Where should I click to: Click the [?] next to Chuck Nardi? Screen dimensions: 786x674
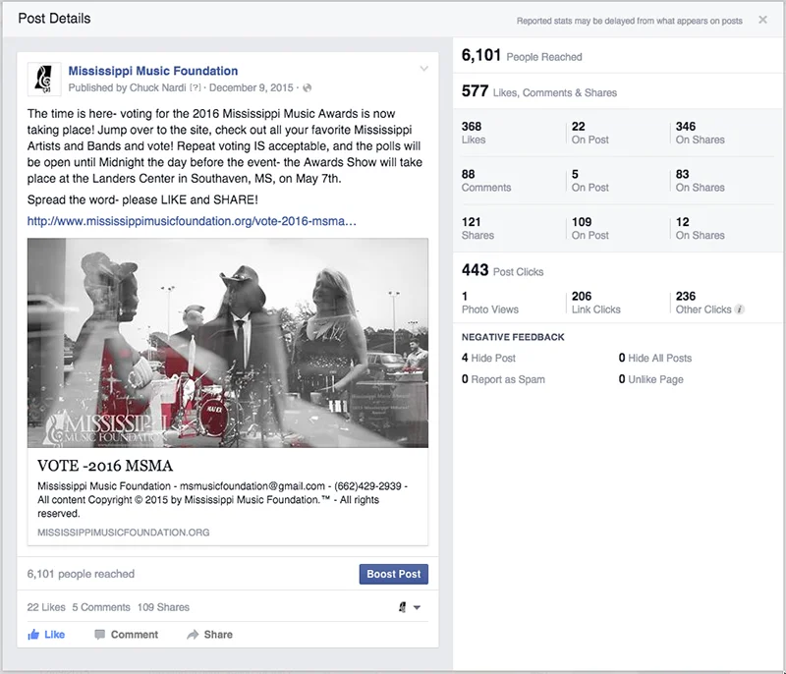click(195, 87)
